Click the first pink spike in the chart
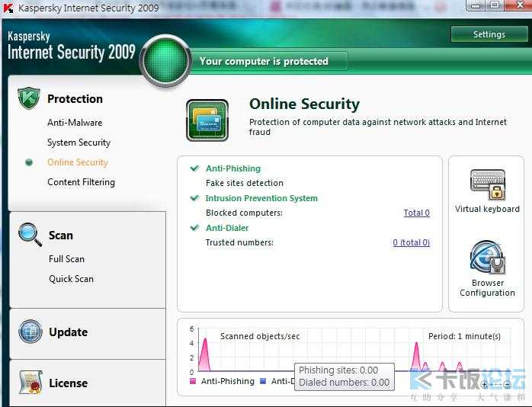 (x=204, y=354)
